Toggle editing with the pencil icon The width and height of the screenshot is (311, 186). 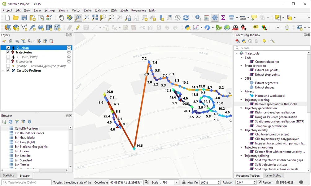[x=78, y=27]
